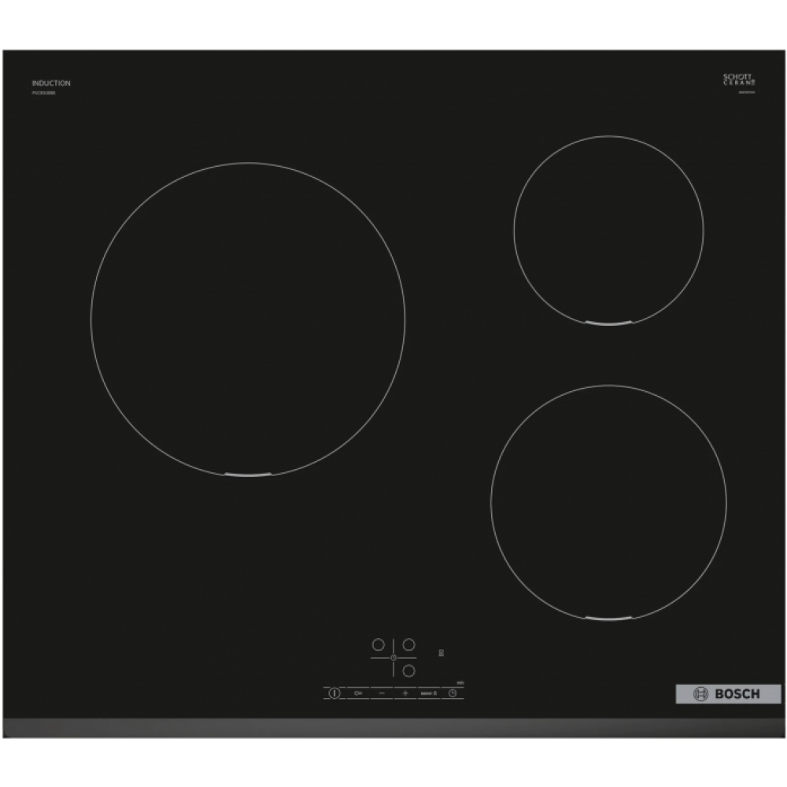Click the "min" label above the timer key
787x787 pixels.
click(x=460, y=683)
